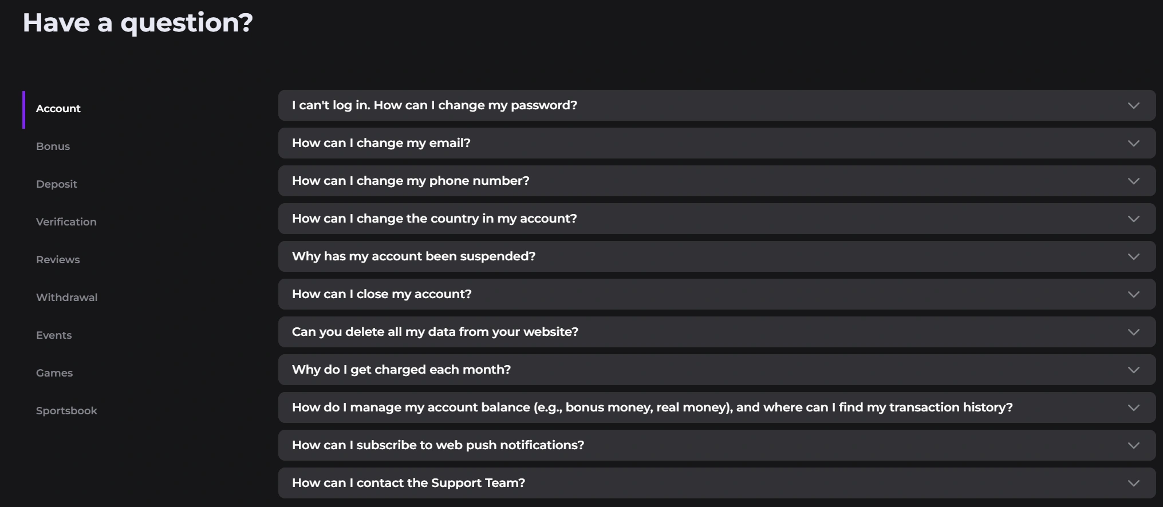Expand the data deletion question
The height and width of the screenshot is (507, 1163).
[x=716, y=331]
